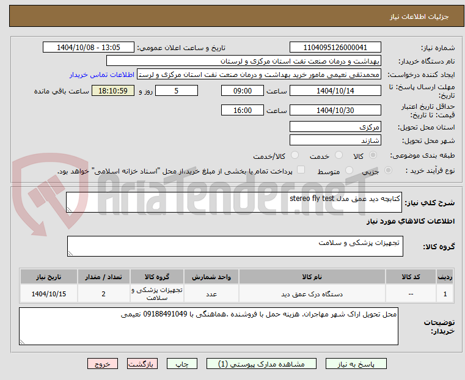The width and height of the screenshot is (465, 380).
Task: Click the row number cell 1
Action: [445, 294]
